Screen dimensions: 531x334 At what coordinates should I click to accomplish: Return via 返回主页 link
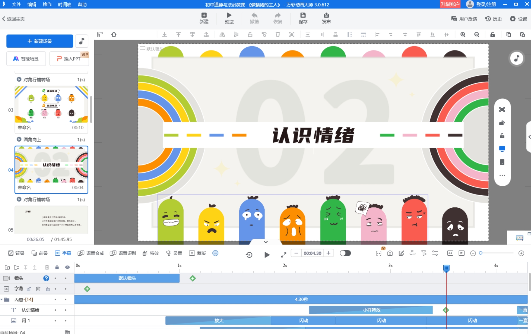[13, 19]
